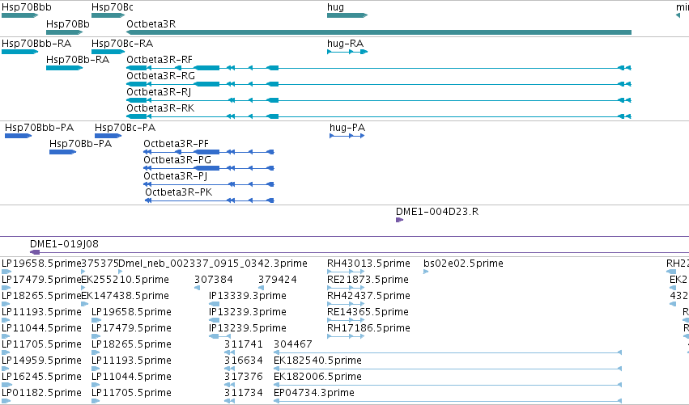The height and width of the screenshot is (405, 689).
Task: Click the hug-PA protein label
Action: (x=347, y=128)
